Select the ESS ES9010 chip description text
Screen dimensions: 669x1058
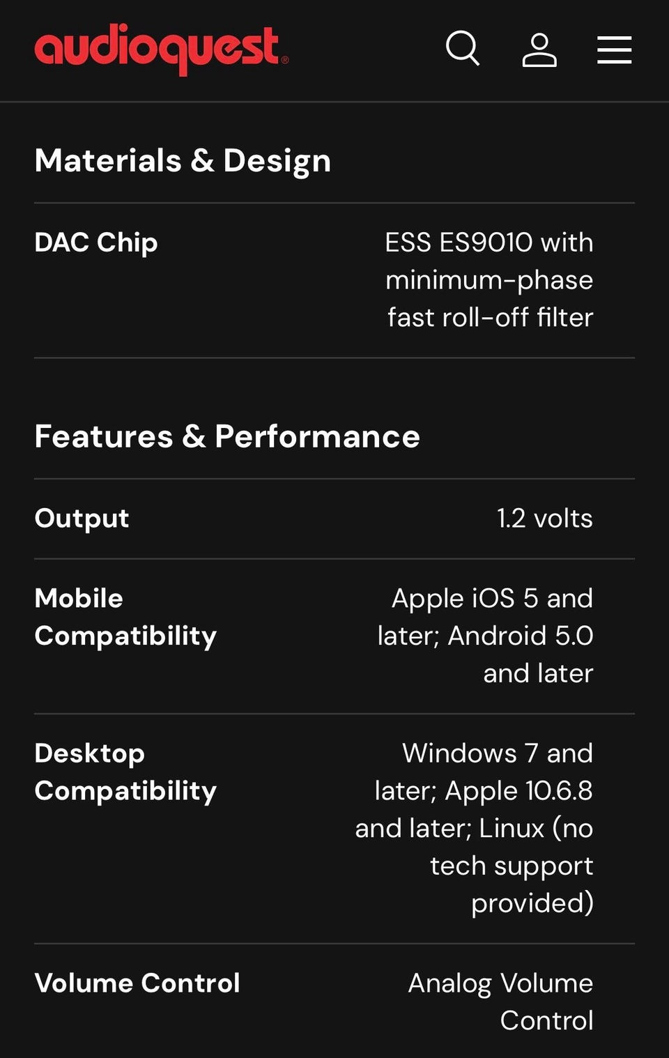(x=489, y=279)
